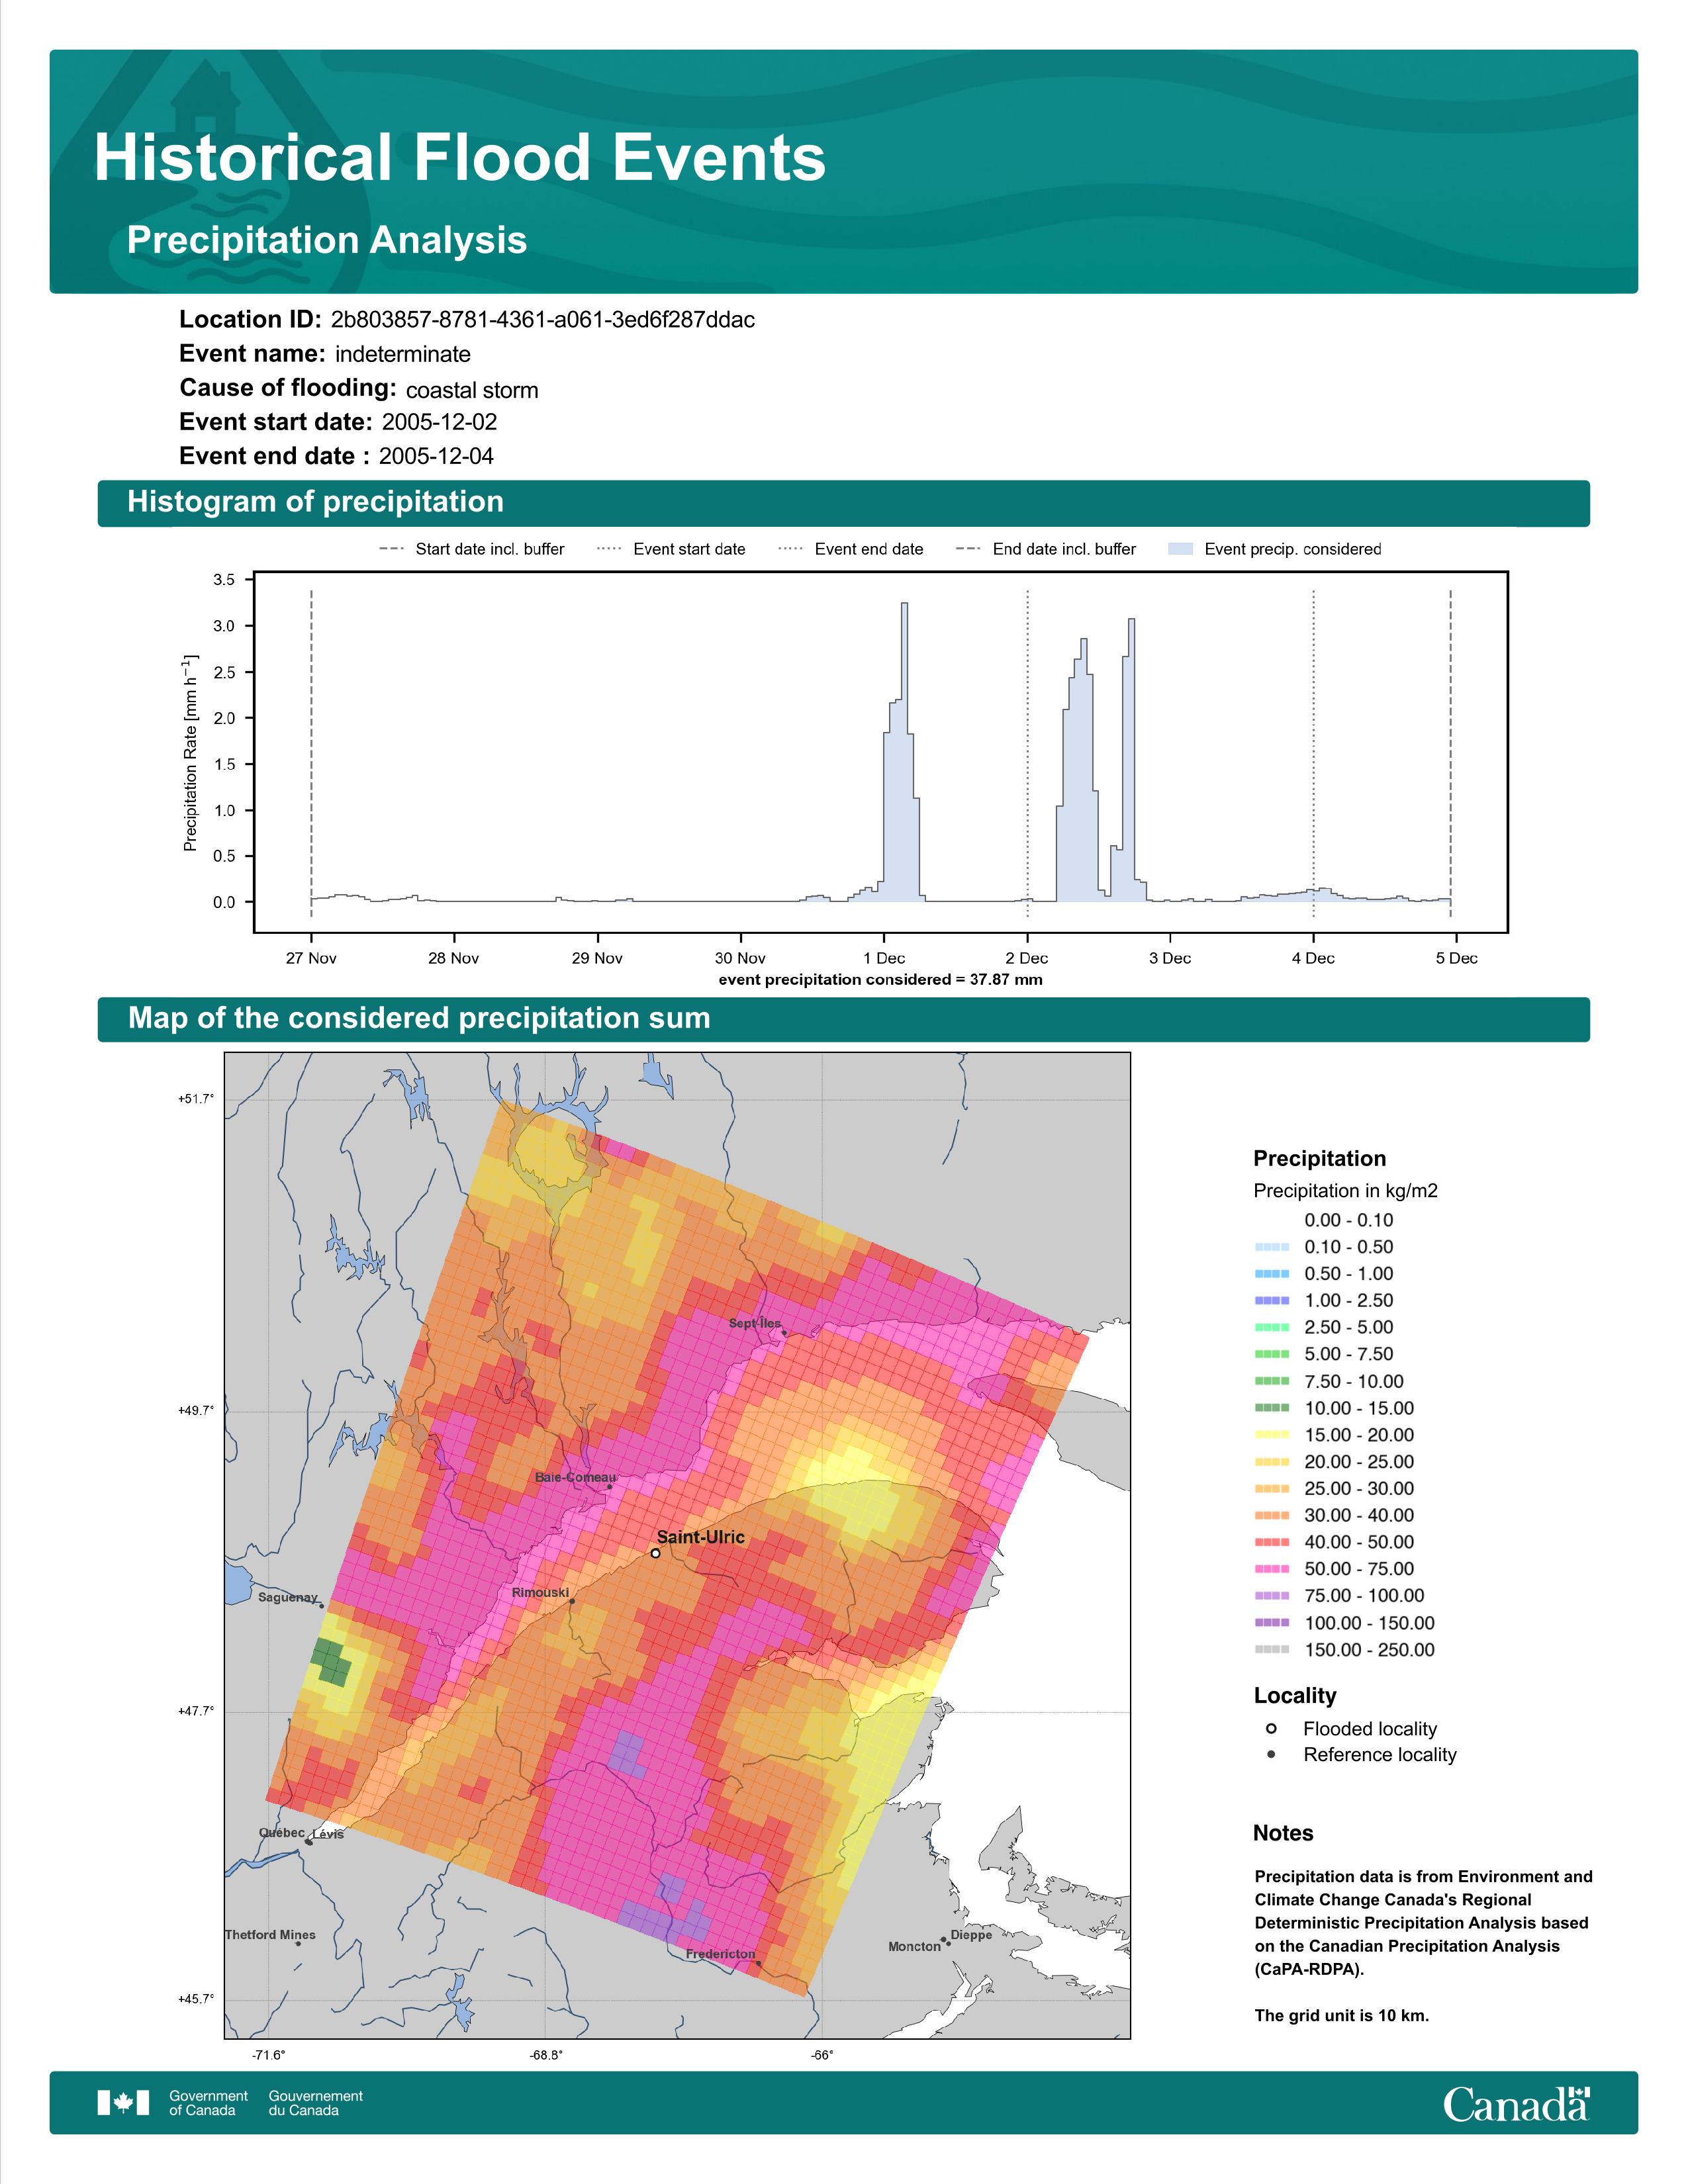Click the Histogram of precipitation heading

(315, 502)
